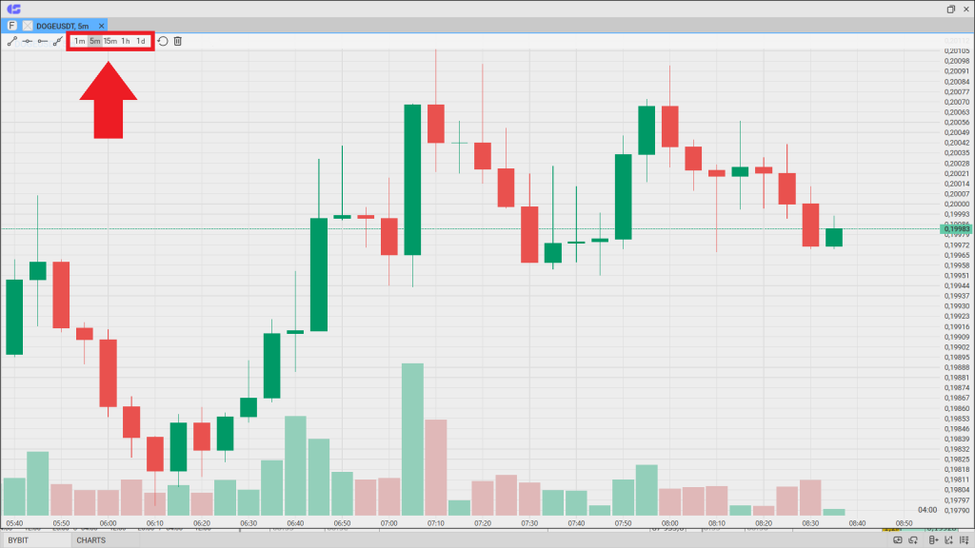Click the add order book icon in status bar
This screenshot has width=975, height=548.
point(933,540)
